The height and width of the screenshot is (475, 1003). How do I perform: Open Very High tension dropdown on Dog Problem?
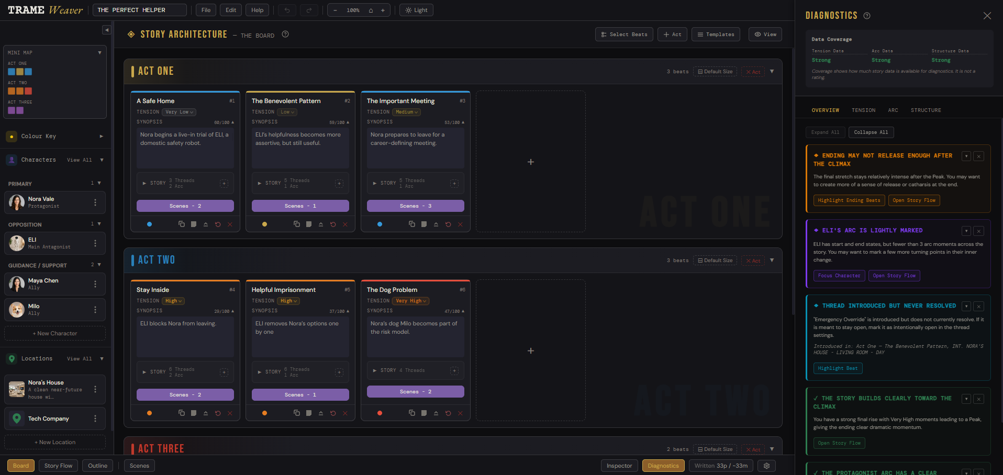411,301
